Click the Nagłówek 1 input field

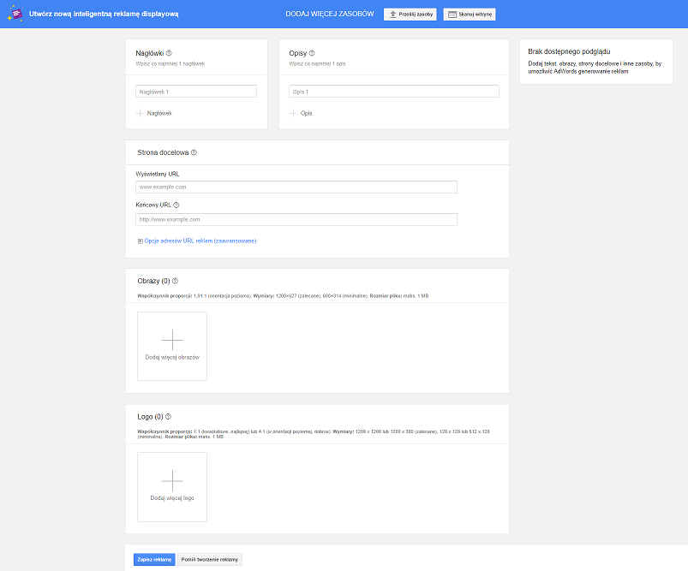click(195, 90)
